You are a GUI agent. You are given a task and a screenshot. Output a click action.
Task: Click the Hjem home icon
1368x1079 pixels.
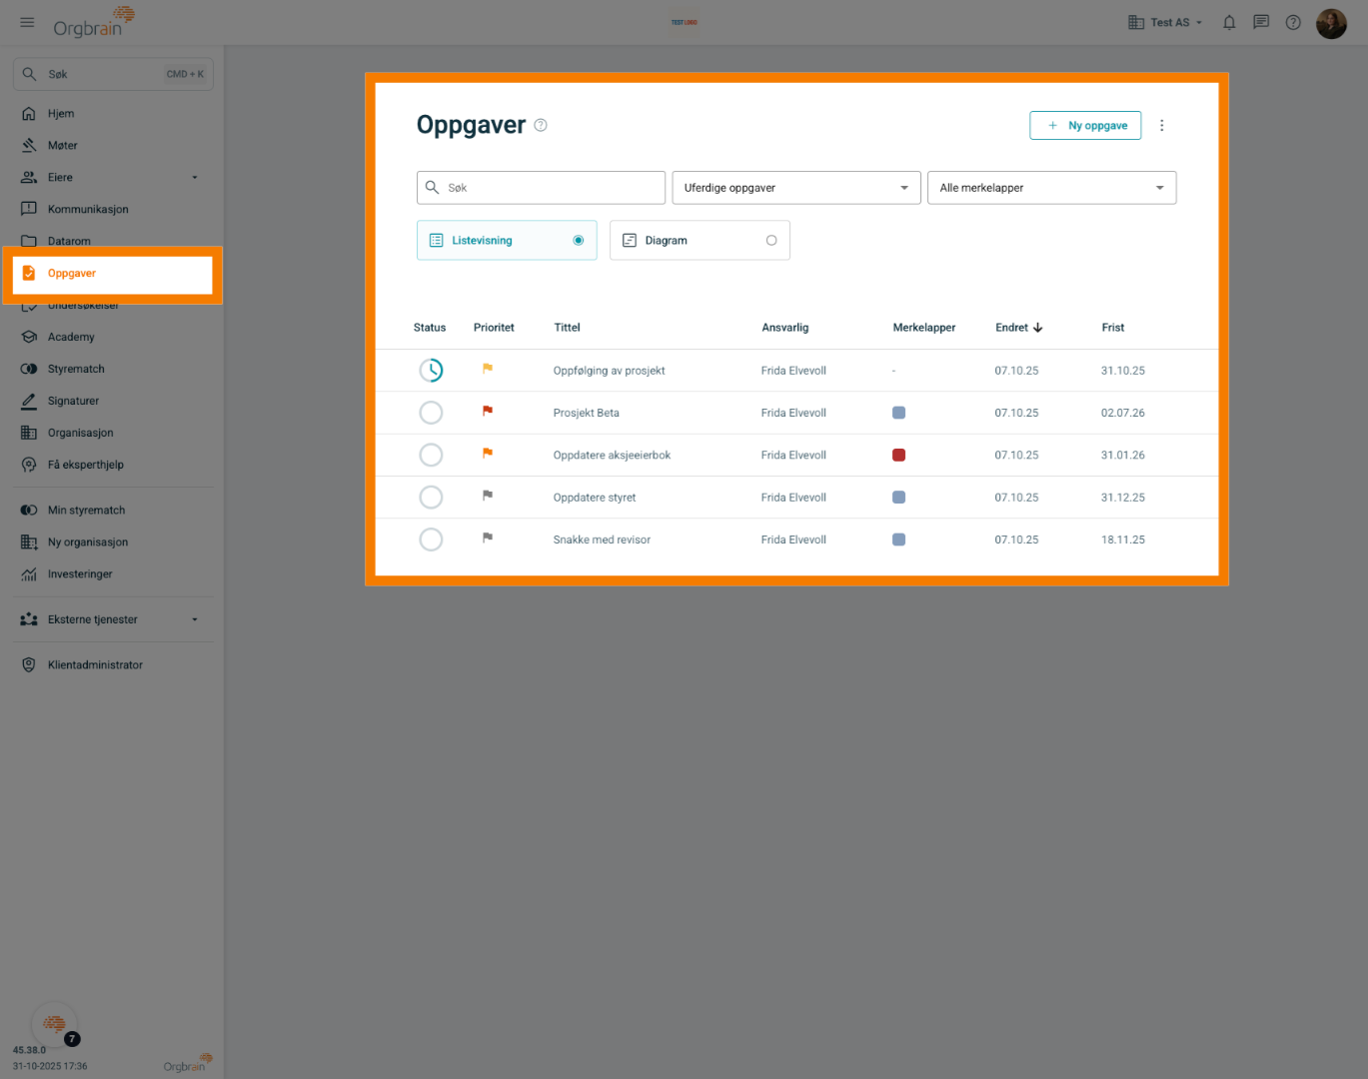[29, 114]
